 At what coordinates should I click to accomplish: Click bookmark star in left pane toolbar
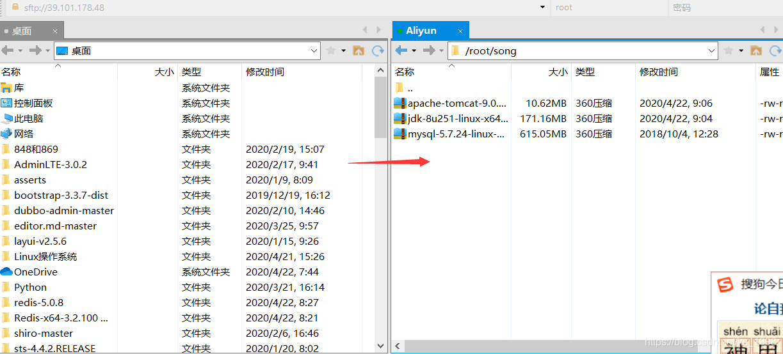point(331,50)
